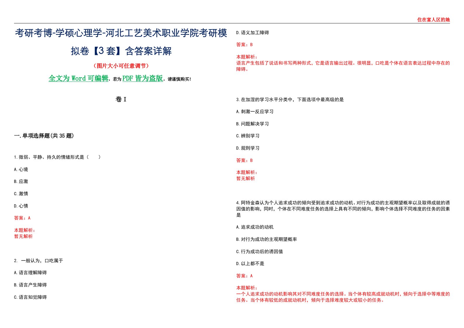
Task: Click the explanation about 口吃 beginning 语言产生包括
Action: [343, 66]
